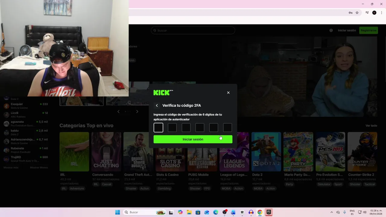The width and height of the screenshot is (386, 217).
Task: Select the Gambling tag under Slots & Casino
Action: (164, 189)
